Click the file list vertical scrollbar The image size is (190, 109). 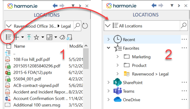coord(86,59)
